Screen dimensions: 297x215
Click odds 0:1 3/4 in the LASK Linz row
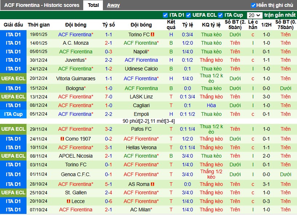pyautogui.click(x=188, y=97)
